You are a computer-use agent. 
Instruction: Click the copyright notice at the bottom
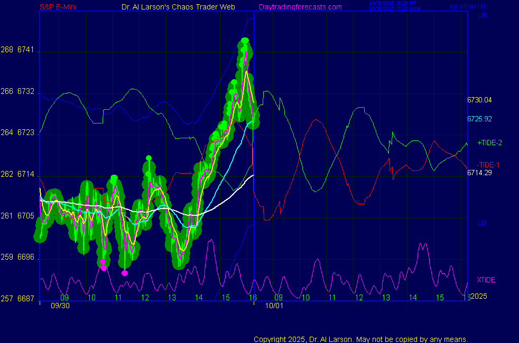pos(361,339)
